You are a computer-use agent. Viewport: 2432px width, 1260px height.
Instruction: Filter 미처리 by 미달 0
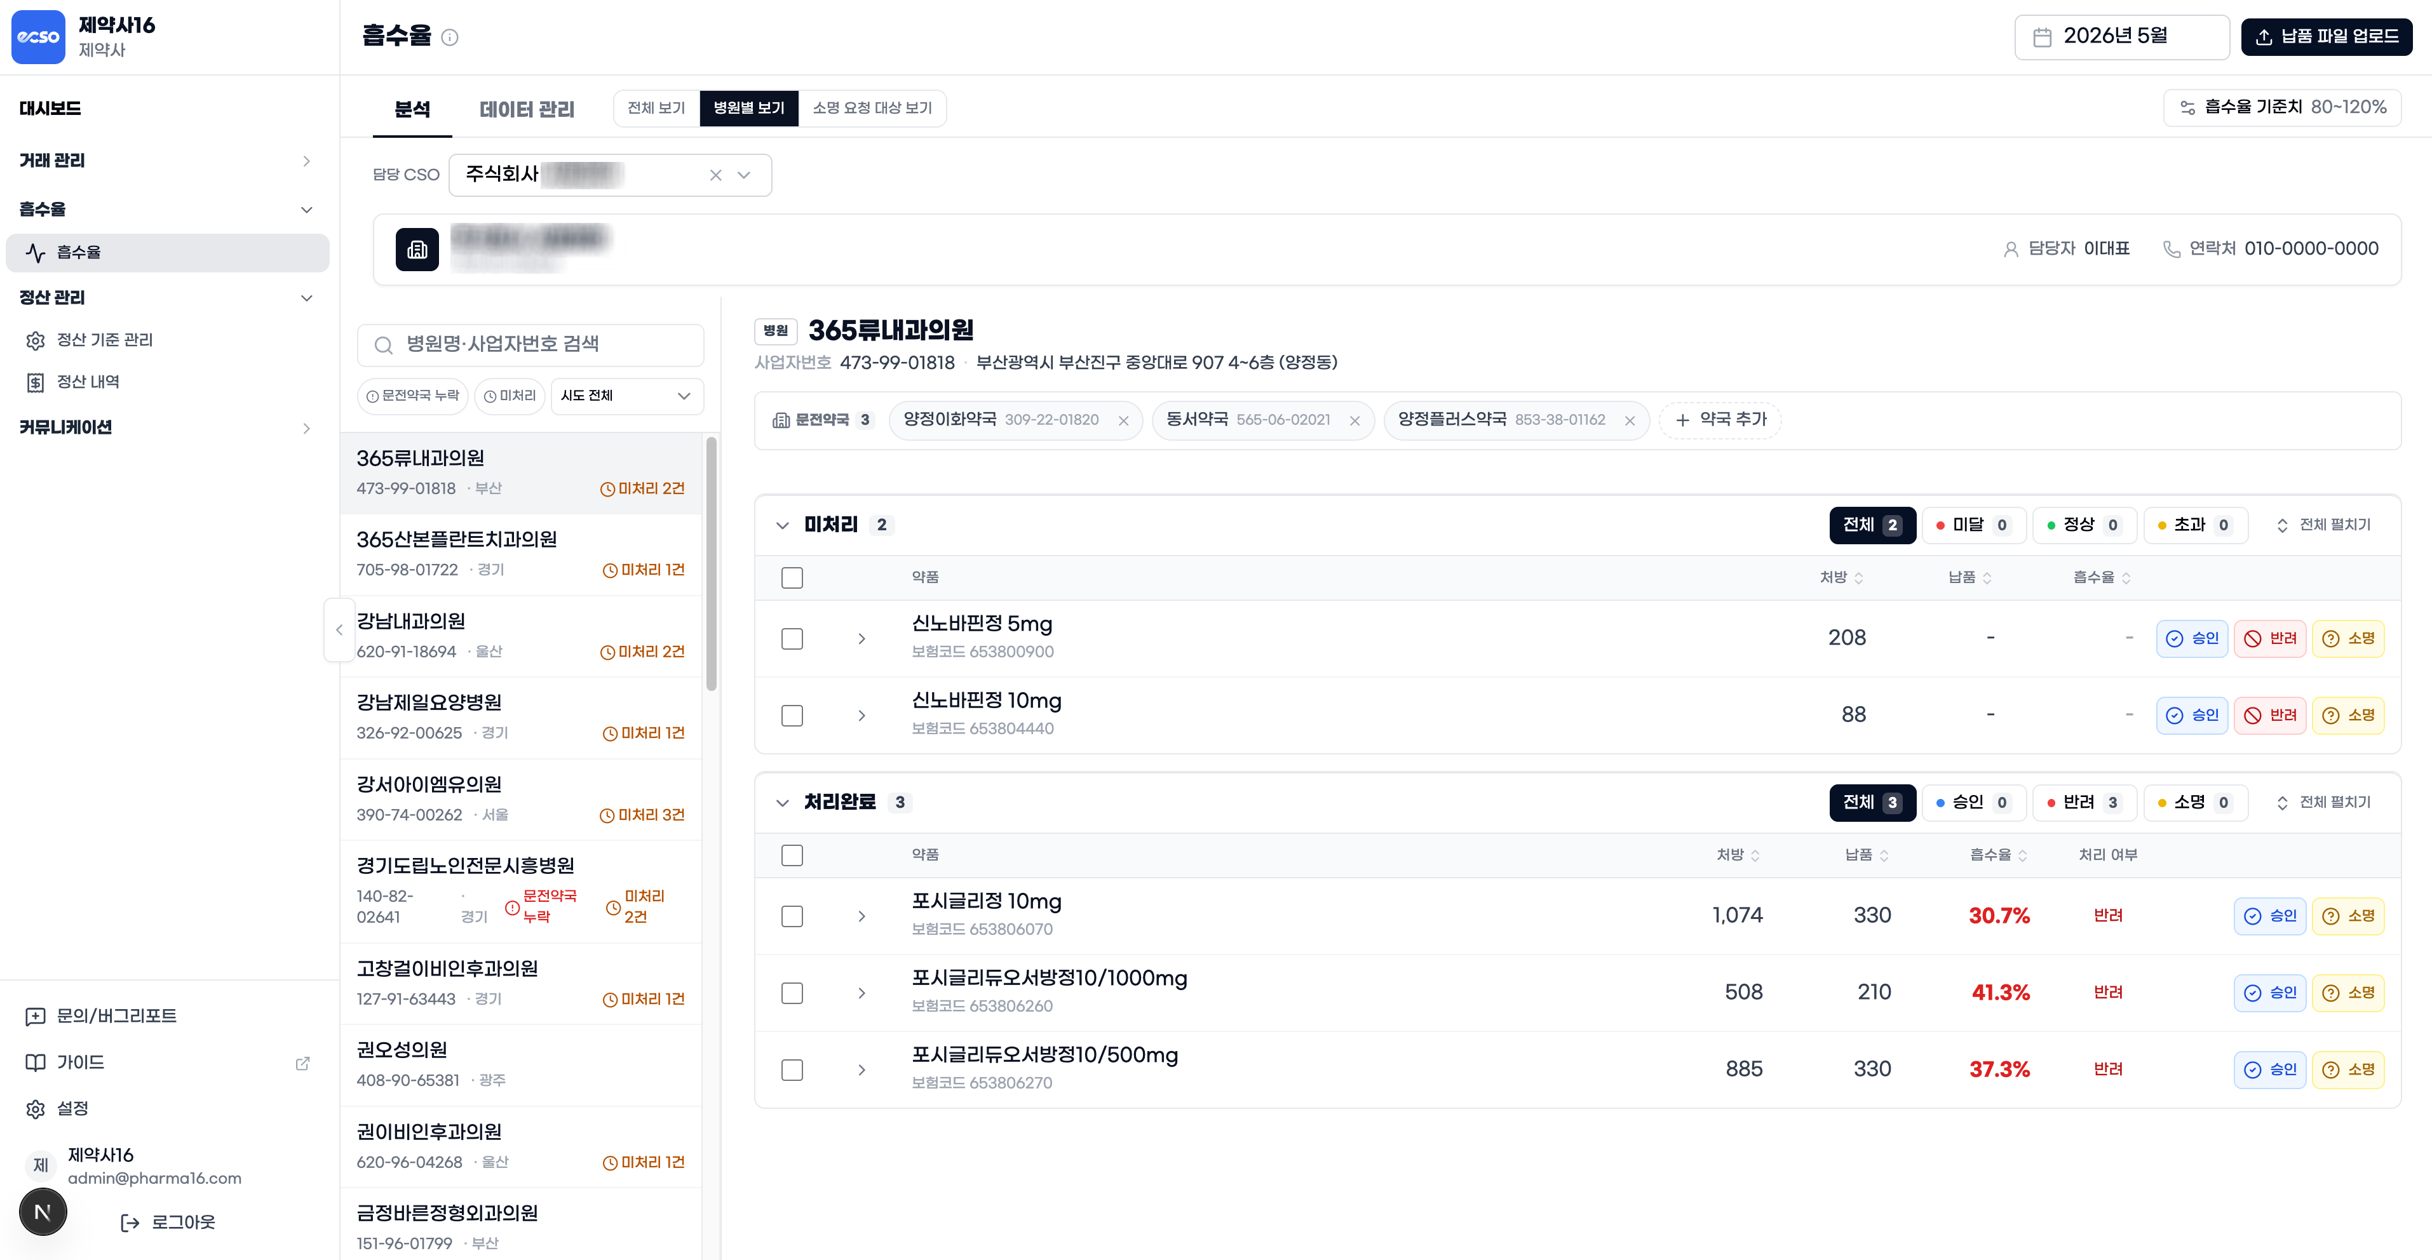click(1973, 526)
